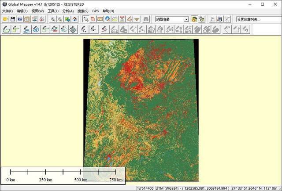Open the 地图渲染 shader dropdown
This screenshot has width=282, height=191.
(x=186, y=19)
